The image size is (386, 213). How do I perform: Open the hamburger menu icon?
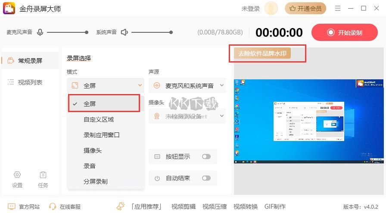338,8
